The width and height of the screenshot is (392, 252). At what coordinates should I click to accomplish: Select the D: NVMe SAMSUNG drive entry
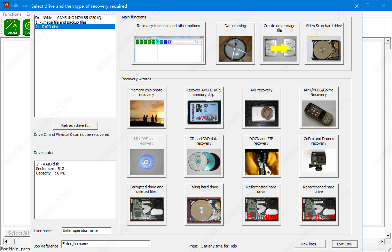point(75,18)
